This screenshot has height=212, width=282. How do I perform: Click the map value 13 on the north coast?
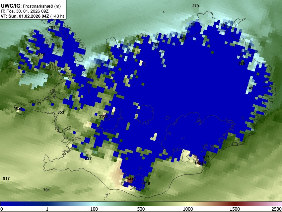(193, 24)
